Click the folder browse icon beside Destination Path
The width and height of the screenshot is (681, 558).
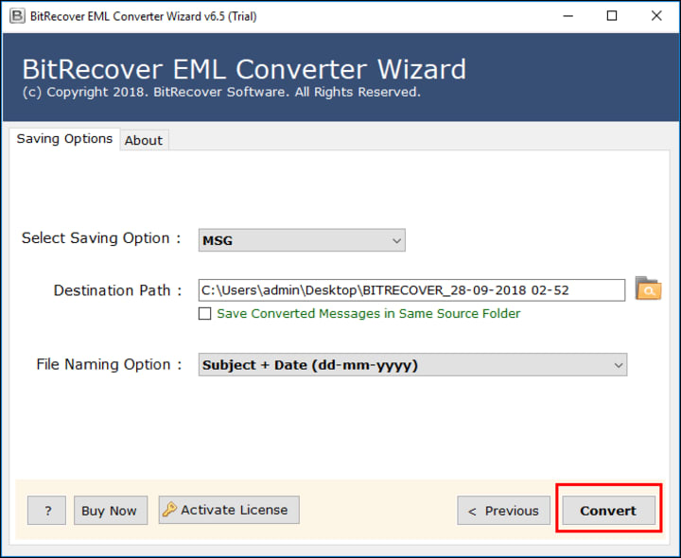tap(648, 288)
